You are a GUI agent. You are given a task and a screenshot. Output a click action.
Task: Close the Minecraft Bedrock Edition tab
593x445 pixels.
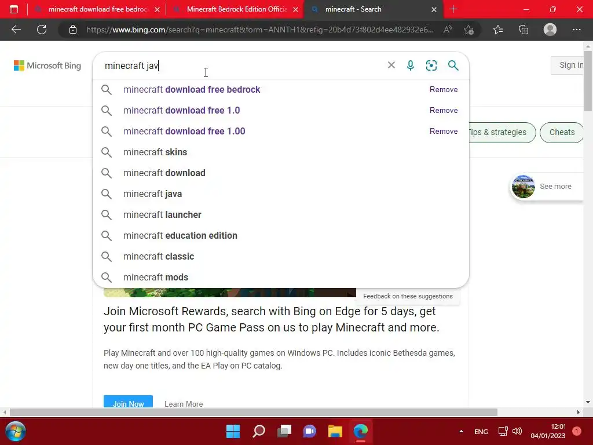click(296, 9)
